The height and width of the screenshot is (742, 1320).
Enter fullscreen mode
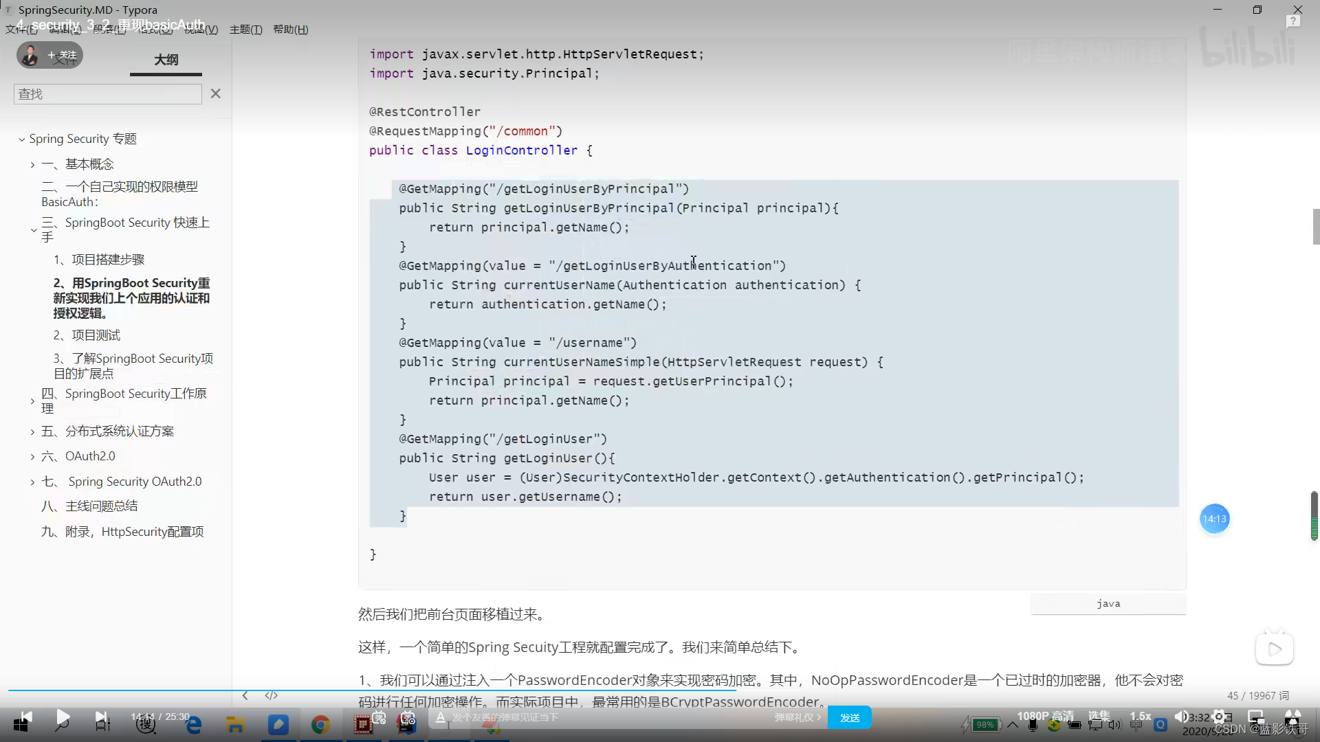(x=1293, y=717)
